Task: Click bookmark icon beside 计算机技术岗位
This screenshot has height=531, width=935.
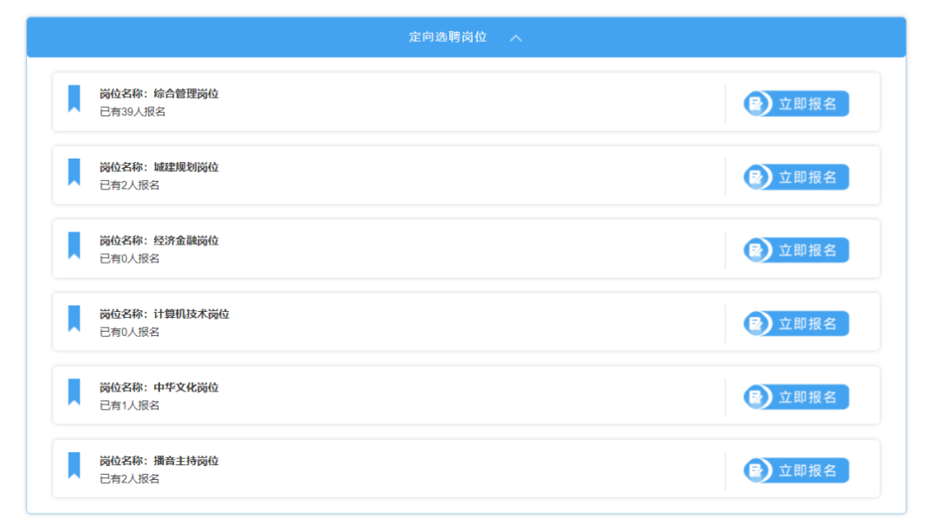Action: pos(74,319)
